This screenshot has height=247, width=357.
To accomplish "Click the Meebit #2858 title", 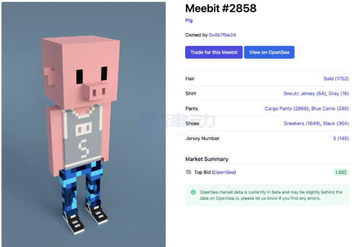I will [x=221, y=9].
